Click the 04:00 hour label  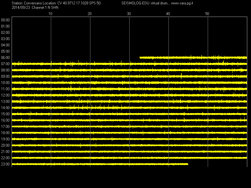[x=5, y=45]
